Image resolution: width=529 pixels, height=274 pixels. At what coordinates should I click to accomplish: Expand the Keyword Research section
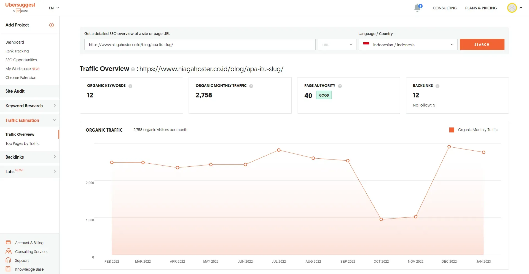point(30,106)
